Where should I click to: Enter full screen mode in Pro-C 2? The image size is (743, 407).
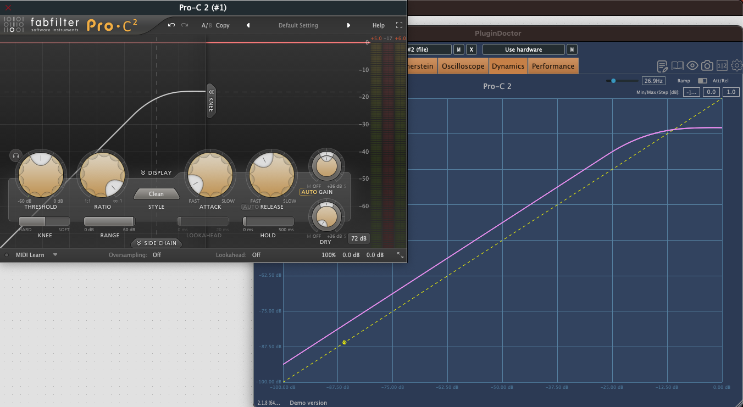[399, 25]
